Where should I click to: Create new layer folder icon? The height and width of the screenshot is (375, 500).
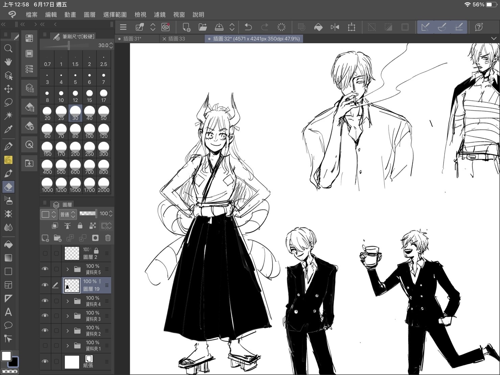57,238
